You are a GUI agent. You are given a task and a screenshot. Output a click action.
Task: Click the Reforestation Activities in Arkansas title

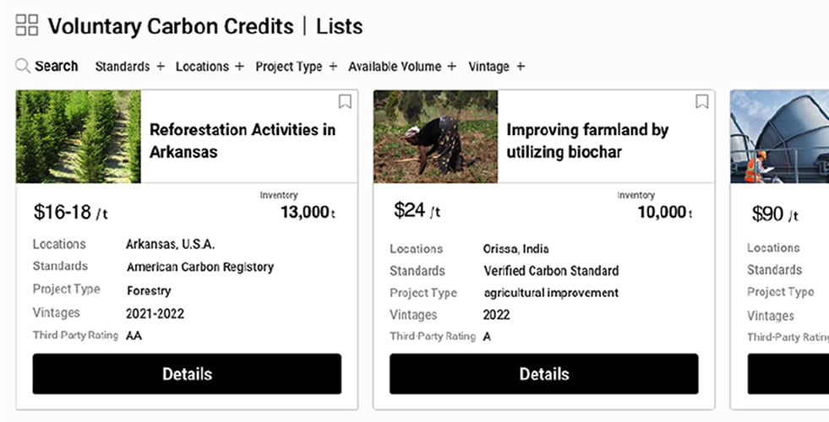tap(243, 140)
